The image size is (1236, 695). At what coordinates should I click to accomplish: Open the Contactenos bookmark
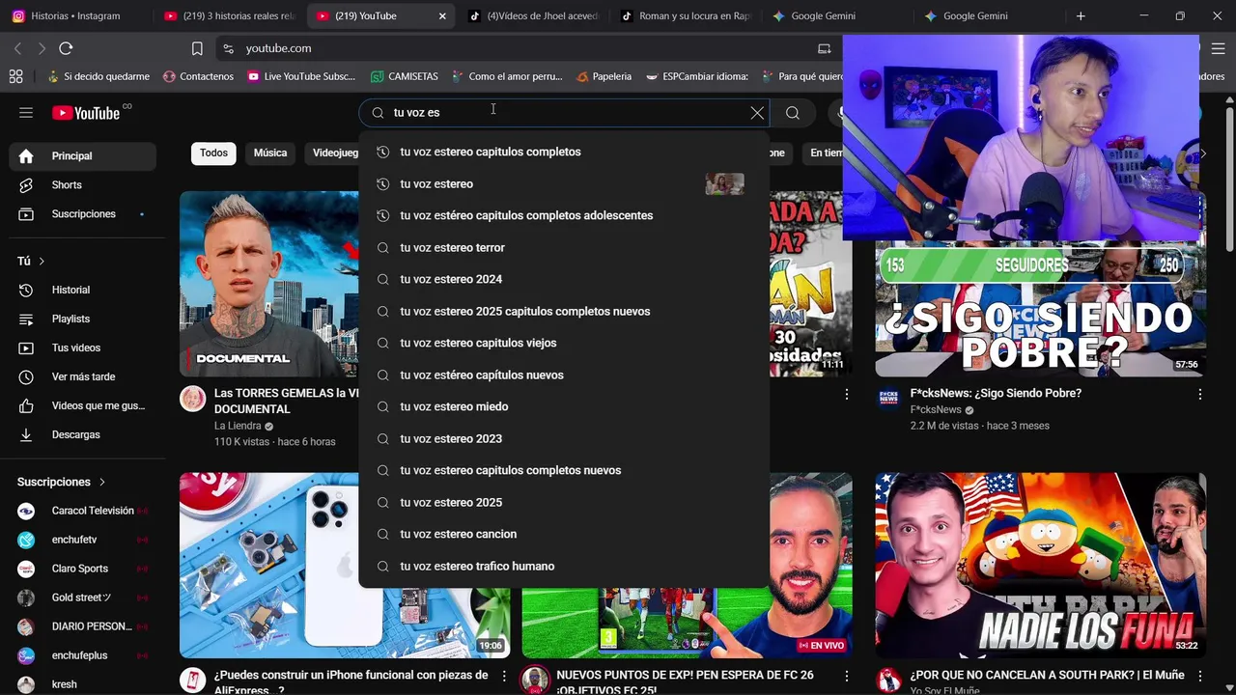[x=198, y=76]
